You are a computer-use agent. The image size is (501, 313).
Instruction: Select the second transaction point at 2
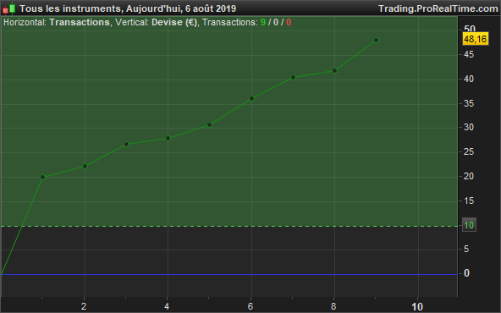tap(85, 166)
